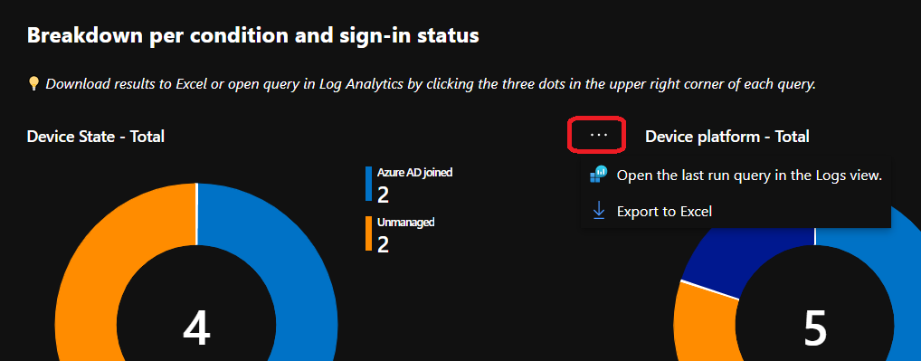Image resolution: width=921 pixels, height=361 pixels.
Task: Click the download arrow icon beside Export to Excel
Action: pyautogui.click(x=599, y=211)
